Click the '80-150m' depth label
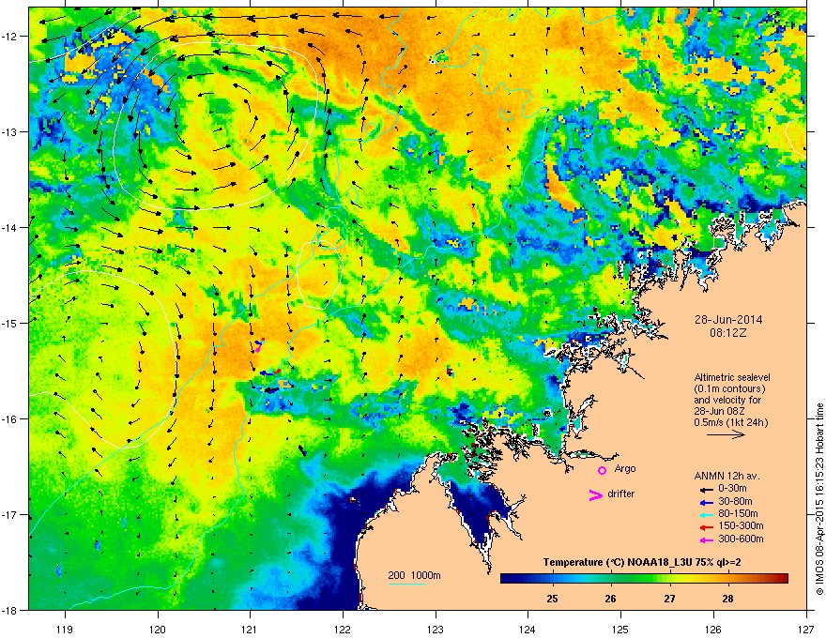Screen dimensions: 826x638 point(738,514)
